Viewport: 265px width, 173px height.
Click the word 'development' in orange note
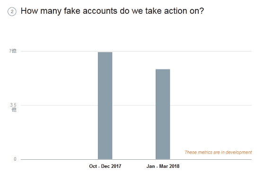238,152
